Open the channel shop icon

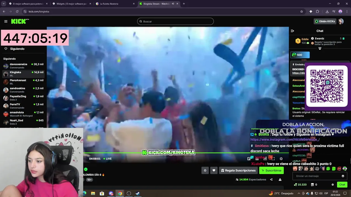click(x=312, y=185)
